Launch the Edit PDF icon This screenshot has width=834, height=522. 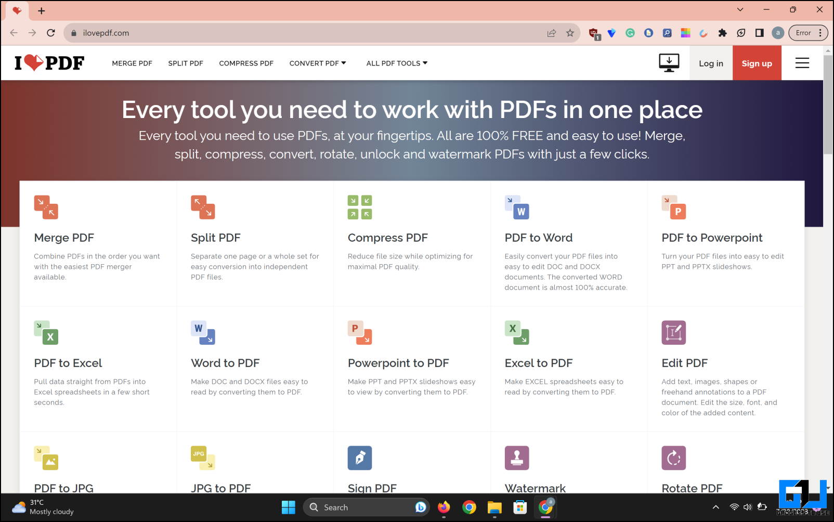tap(674, 333)
